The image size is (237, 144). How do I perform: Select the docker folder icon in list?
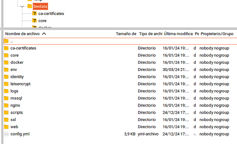[x=6, y=62]
